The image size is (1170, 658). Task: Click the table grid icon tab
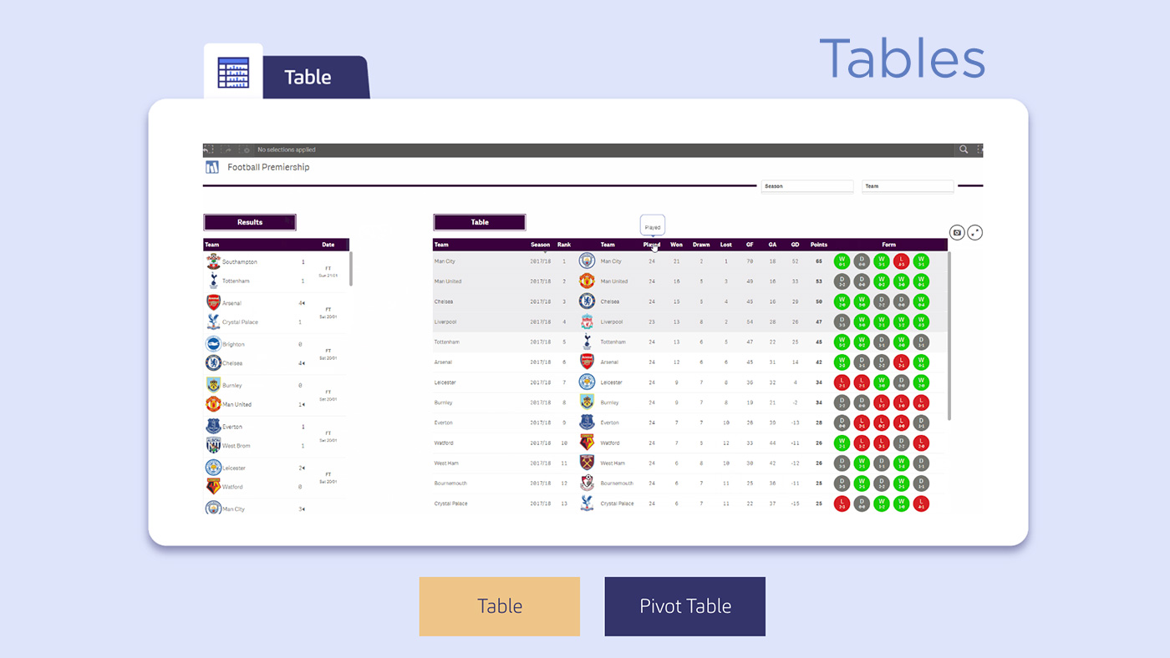point(233,73)
